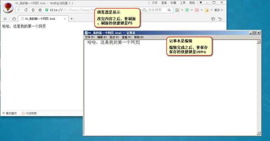Close the Notepad window

pyautogui.click(x=259, y=33)
